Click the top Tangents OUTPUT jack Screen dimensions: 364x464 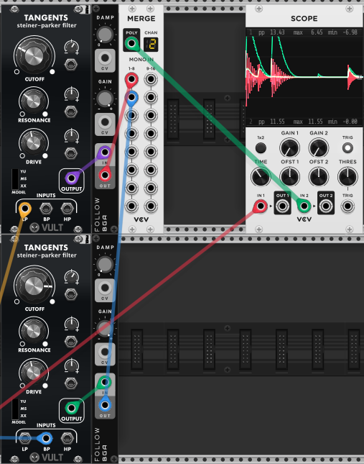pos(71,178)
